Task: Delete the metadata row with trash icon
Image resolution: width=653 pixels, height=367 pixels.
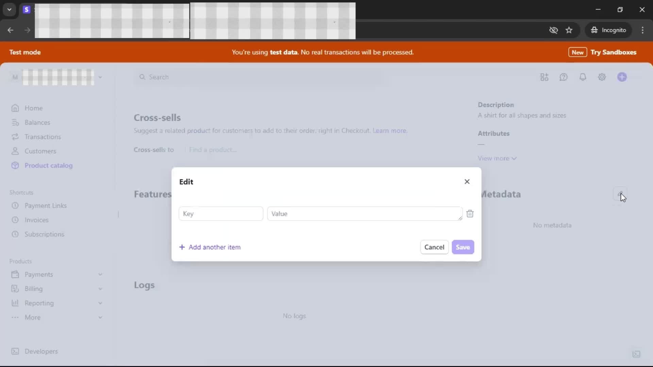Action: coord(470,214)
